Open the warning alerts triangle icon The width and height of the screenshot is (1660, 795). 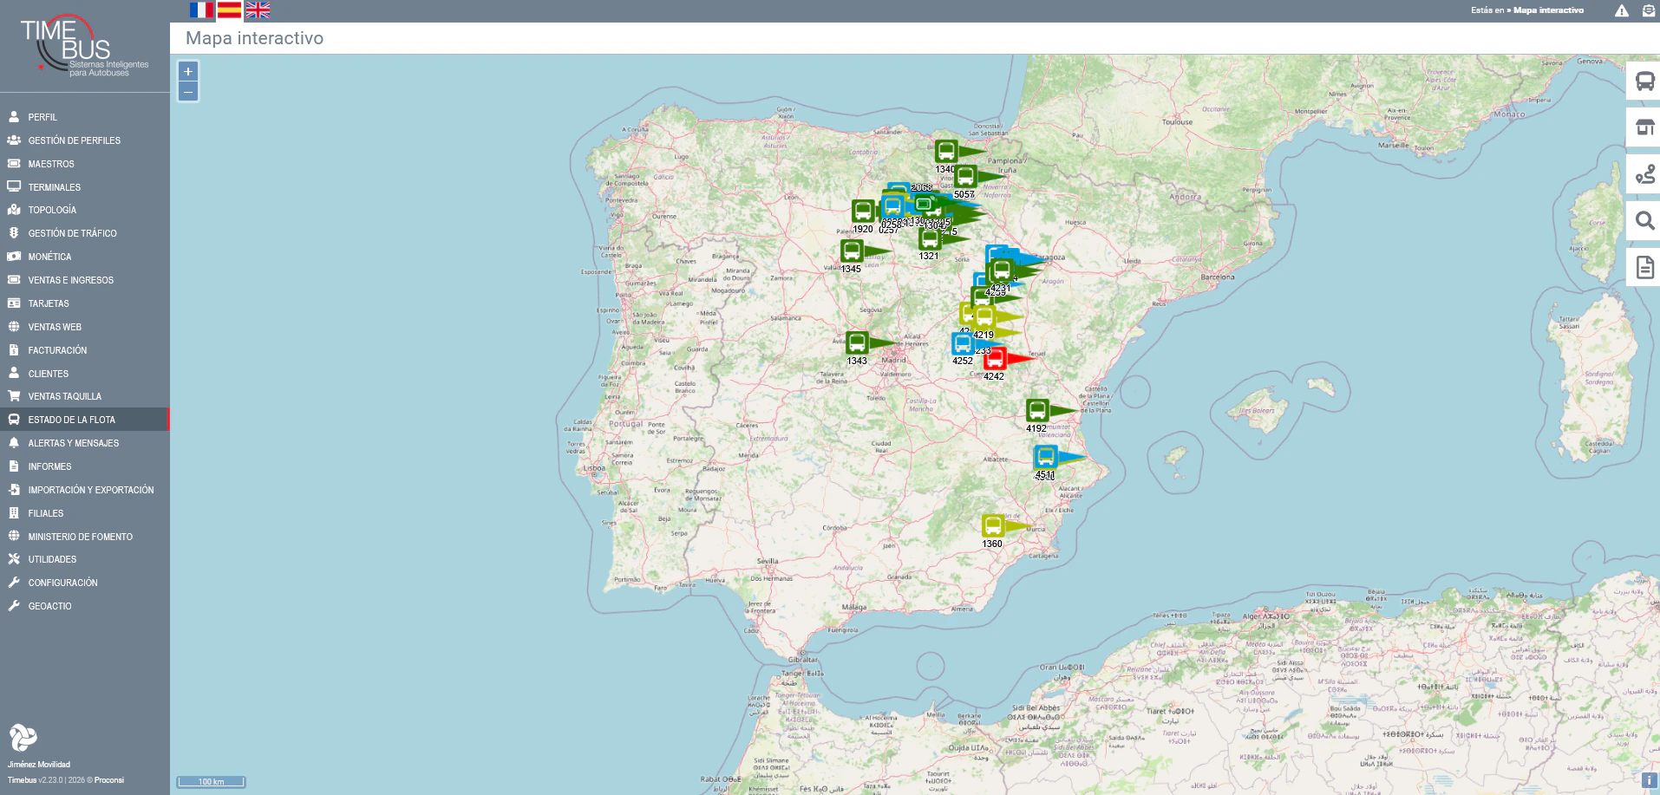click(x=1622, y=10)
